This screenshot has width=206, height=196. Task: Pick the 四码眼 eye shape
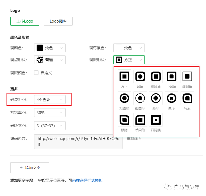pos(156,120)
